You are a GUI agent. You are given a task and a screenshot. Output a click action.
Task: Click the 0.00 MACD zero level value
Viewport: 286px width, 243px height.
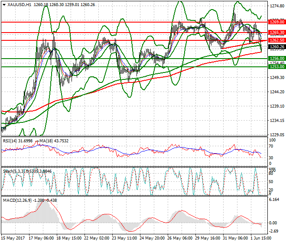273,223
